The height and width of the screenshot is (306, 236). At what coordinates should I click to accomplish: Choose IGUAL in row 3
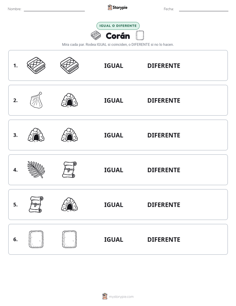pos(113,135)
